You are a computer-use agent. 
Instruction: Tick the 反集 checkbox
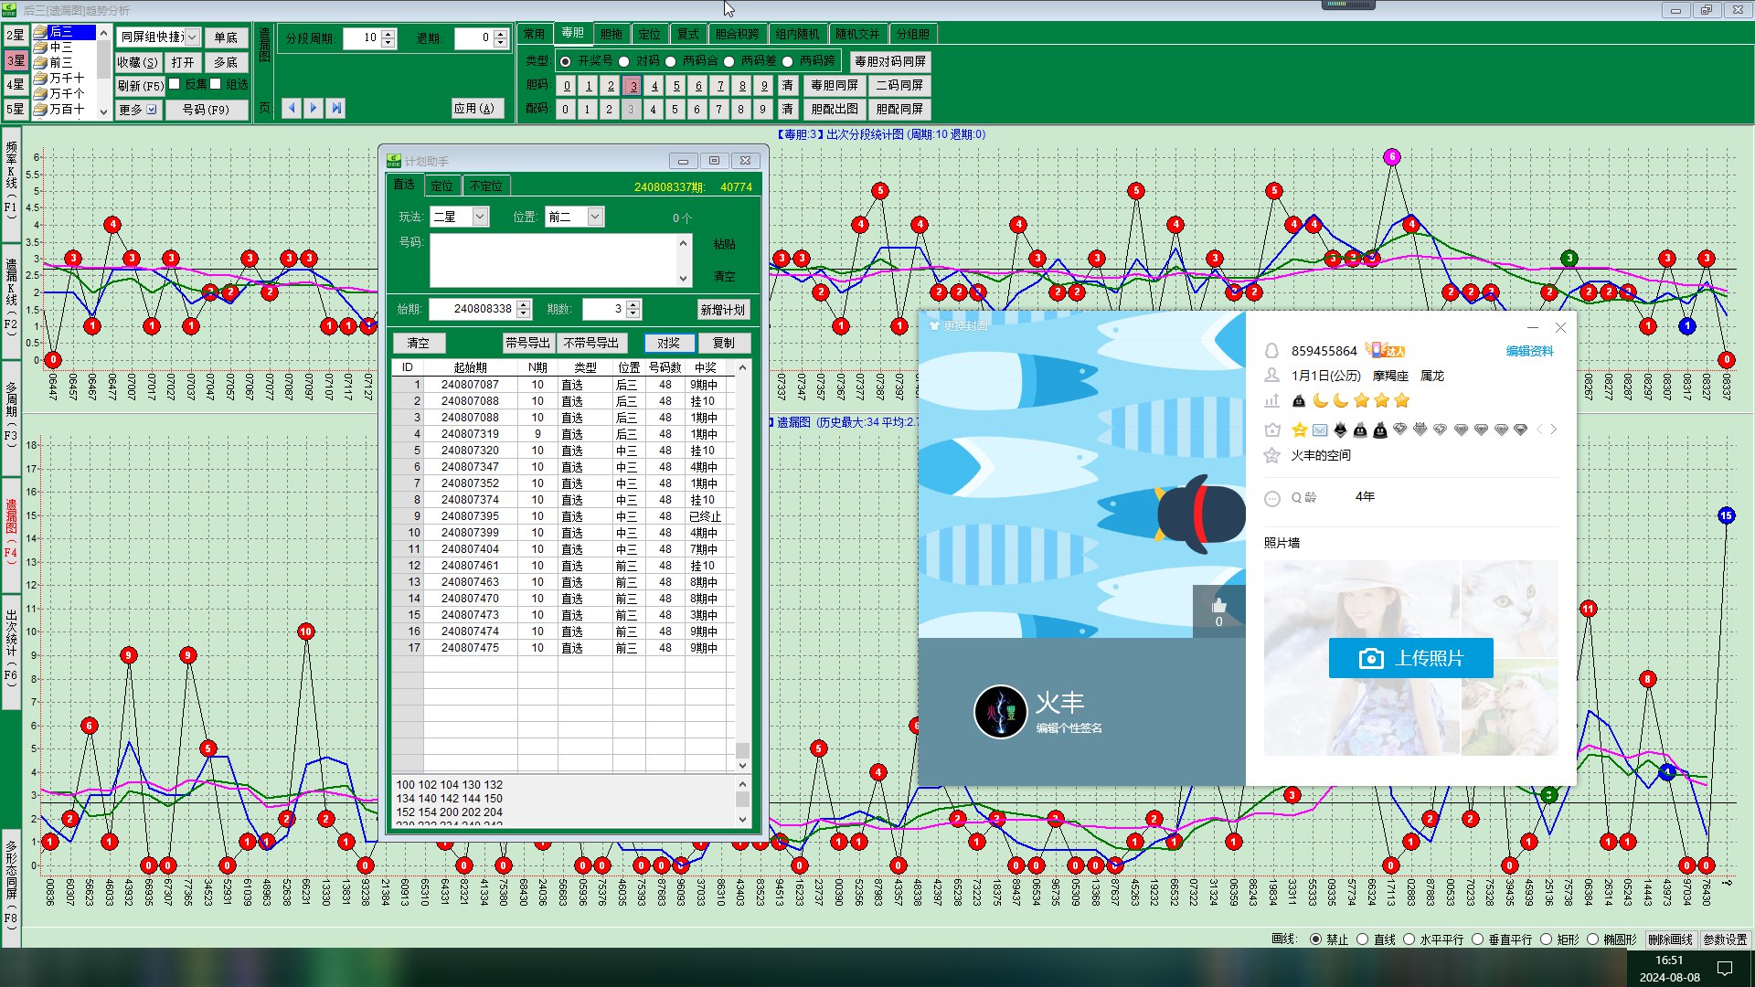coord(174,84)
